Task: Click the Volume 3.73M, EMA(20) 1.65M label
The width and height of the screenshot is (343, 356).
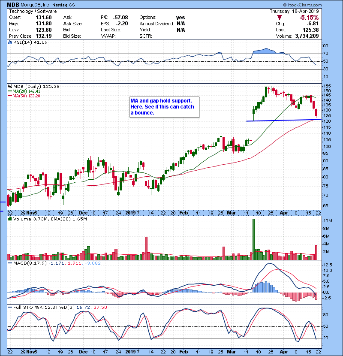Action: (50, 219)
